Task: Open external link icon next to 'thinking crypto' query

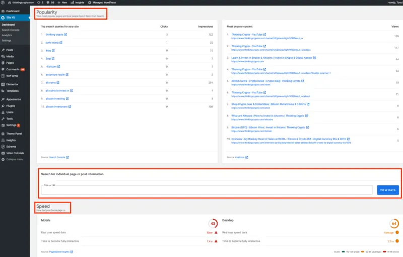Action: 66,35
